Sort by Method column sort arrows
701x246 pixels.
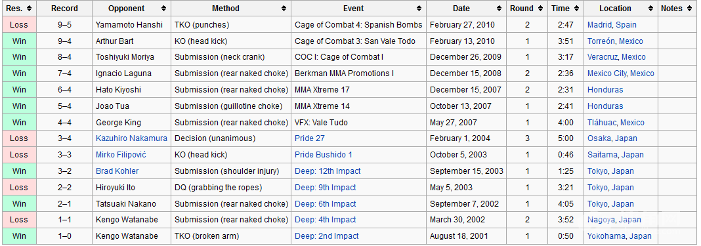(284, 9)
